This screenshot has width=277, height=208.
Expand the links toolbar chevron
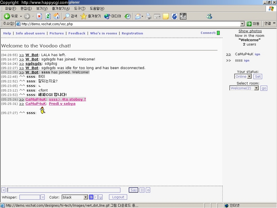[x=274, y=23]
